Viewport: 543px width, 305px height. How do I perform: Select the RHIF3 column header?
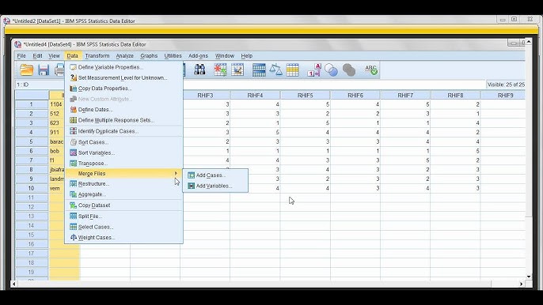pyautogui.click(x=205, y=95)
